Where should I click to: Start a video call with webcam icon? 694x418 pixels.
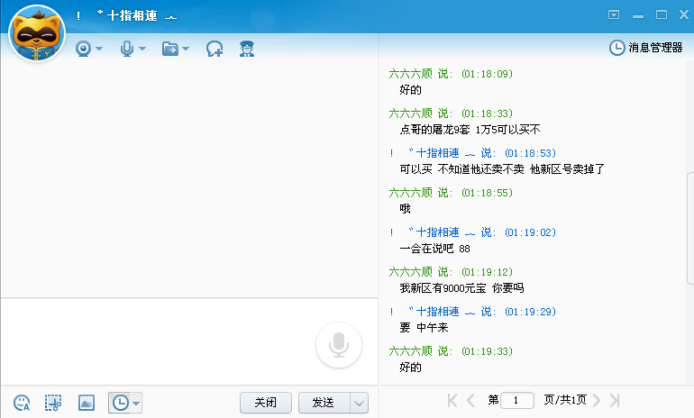tap(84, 49)
